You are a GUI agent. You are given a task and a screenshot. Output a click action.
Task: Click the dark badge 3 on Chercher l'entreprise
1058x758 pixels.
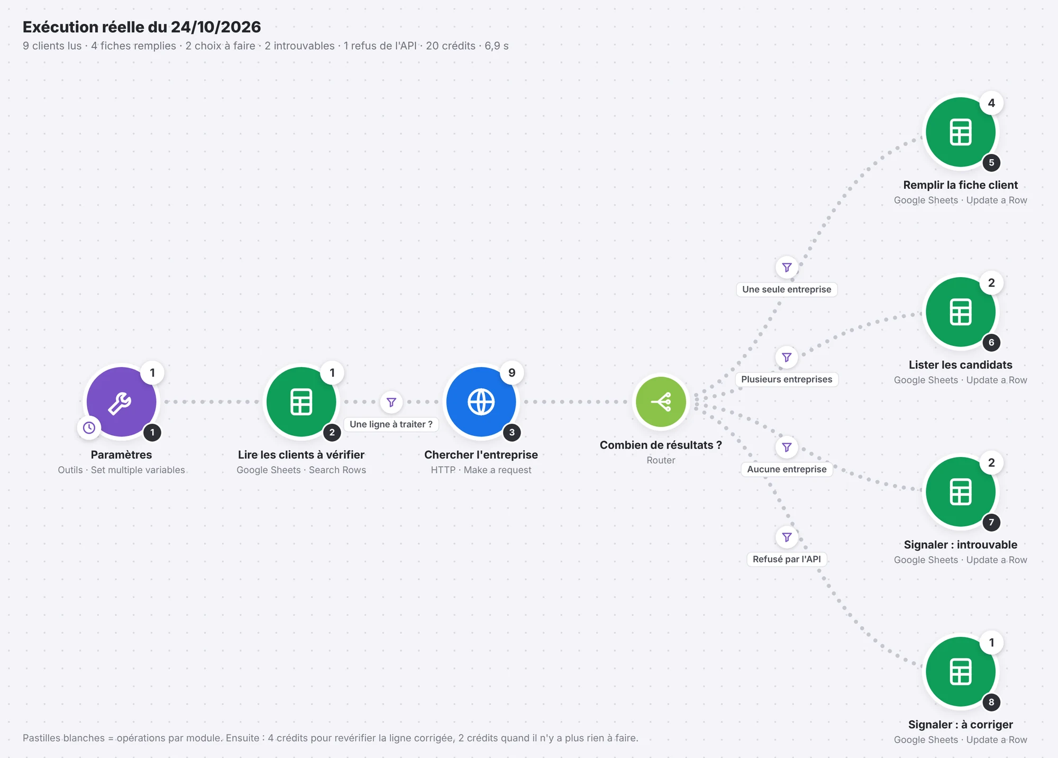click(x=512, y=432)
